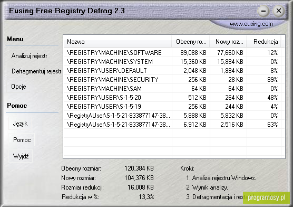
Task: Open Opcje from the sidebar menu
Action: click(18, 87)
